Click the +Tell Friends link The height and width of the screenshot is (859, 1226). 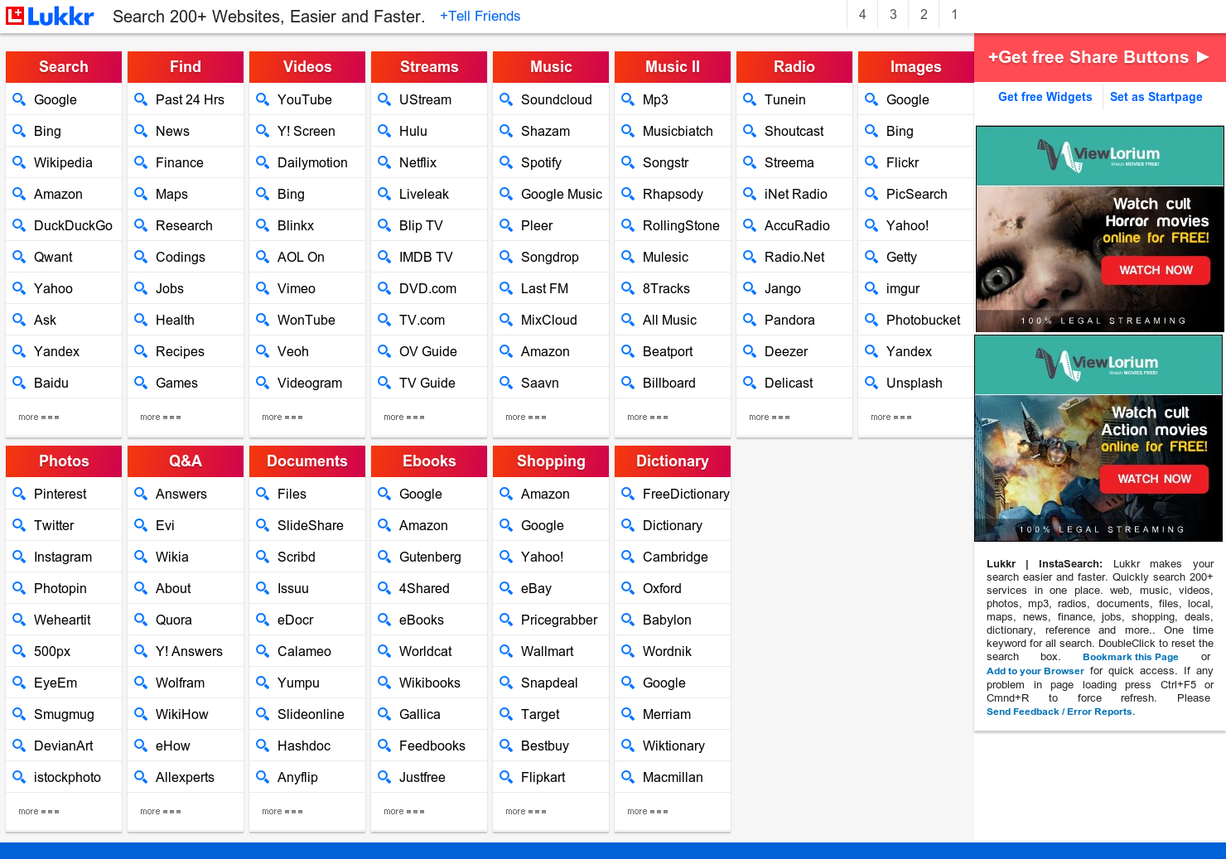click(x=480, y=17)
